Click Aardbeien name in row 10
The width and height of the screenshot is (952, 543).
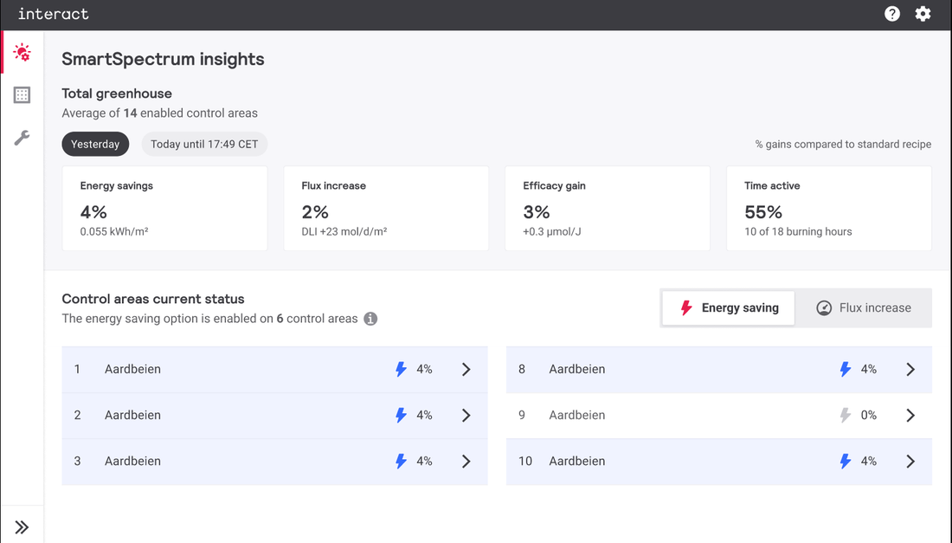click(x=576, y=462)
